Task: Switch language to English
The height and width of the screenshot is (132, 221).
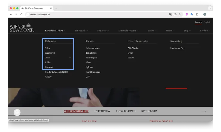Action: pyautogui.click(x=207, y=22)
